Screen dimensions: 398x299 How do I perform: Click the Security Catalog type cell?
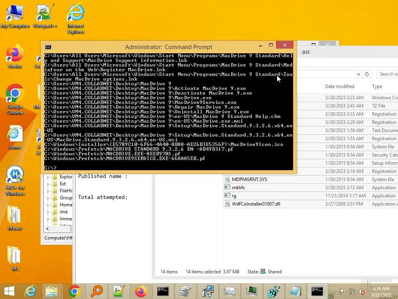click(385, 155)
